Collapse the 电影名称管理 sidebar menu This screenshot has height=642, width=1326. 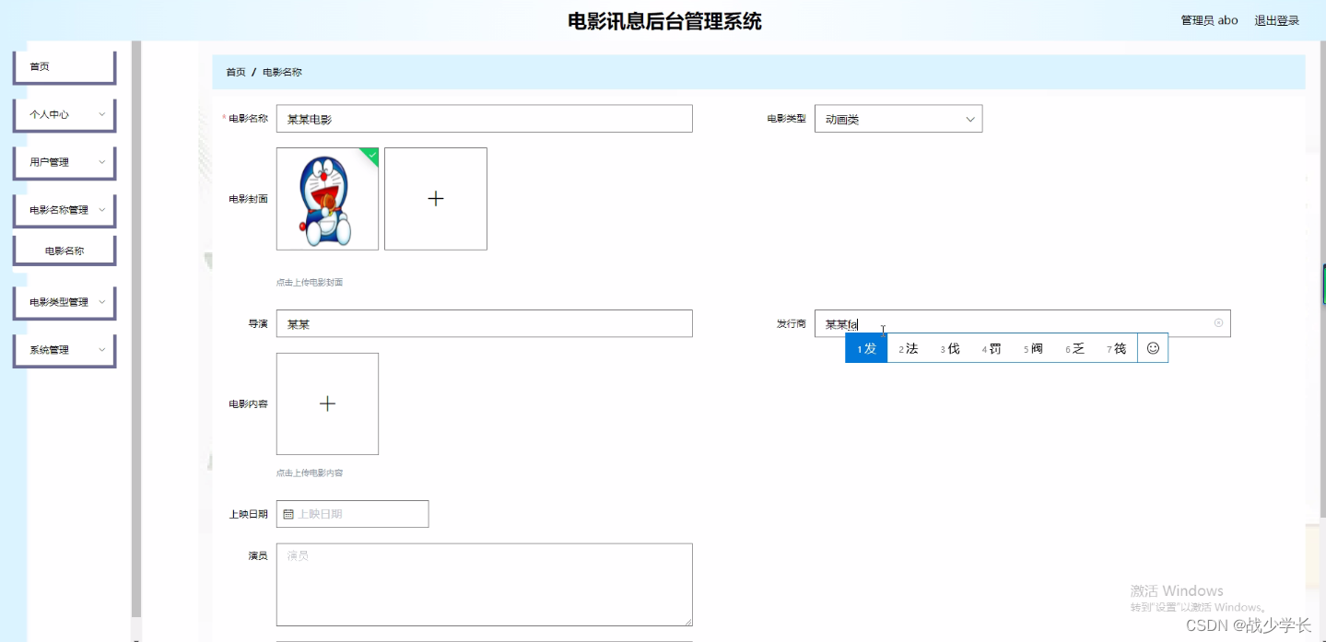point(64,210)
